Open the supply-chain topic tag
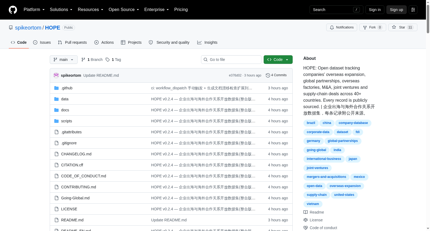Screen dimensions: 430x231 click(317, 195)
